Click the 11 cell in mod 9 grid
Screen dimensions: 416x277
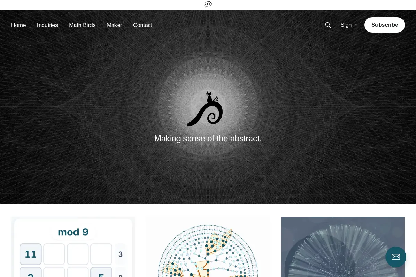tap(31, 254)
